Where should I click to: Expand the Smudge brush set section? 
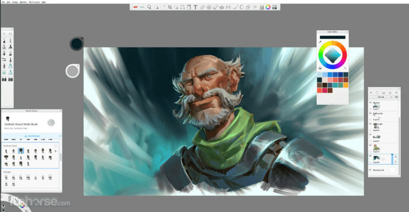(x=8, y=171)
